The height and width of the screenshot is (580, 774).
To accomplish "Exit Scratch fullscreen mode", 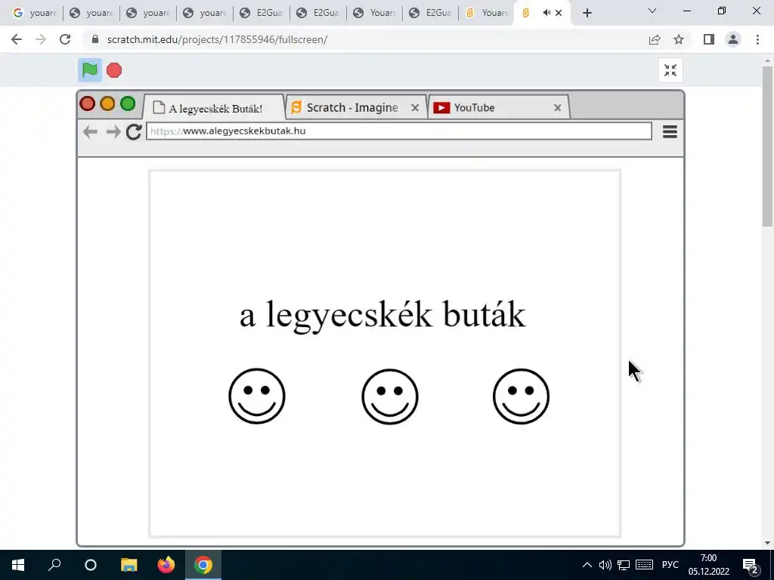I will click(x=670, y=70).
